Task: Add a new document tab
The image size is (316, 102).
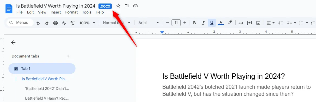Action: (68, 56)
